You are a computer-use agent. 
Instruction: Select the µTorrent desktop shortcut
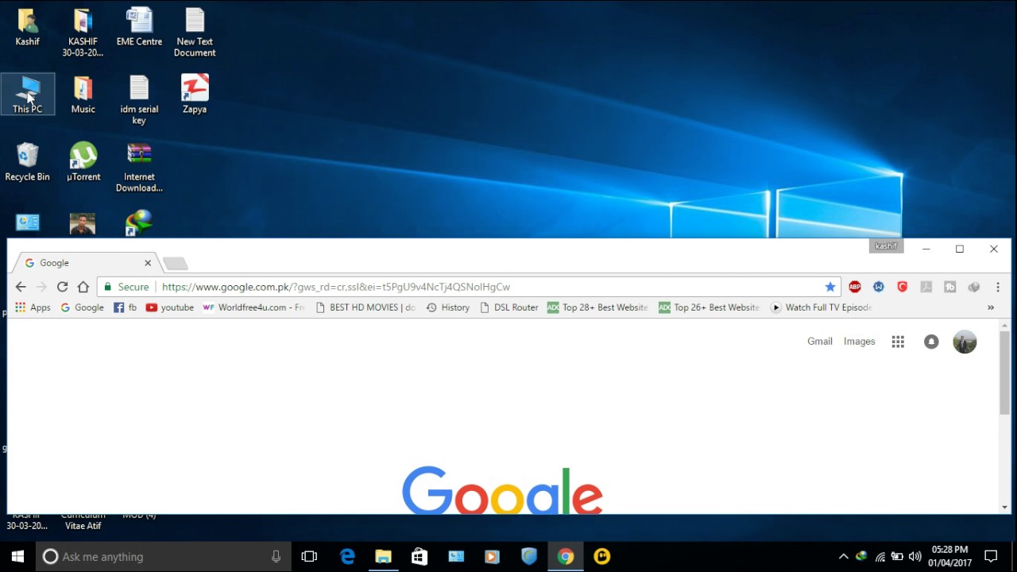[x=83, y=163]
